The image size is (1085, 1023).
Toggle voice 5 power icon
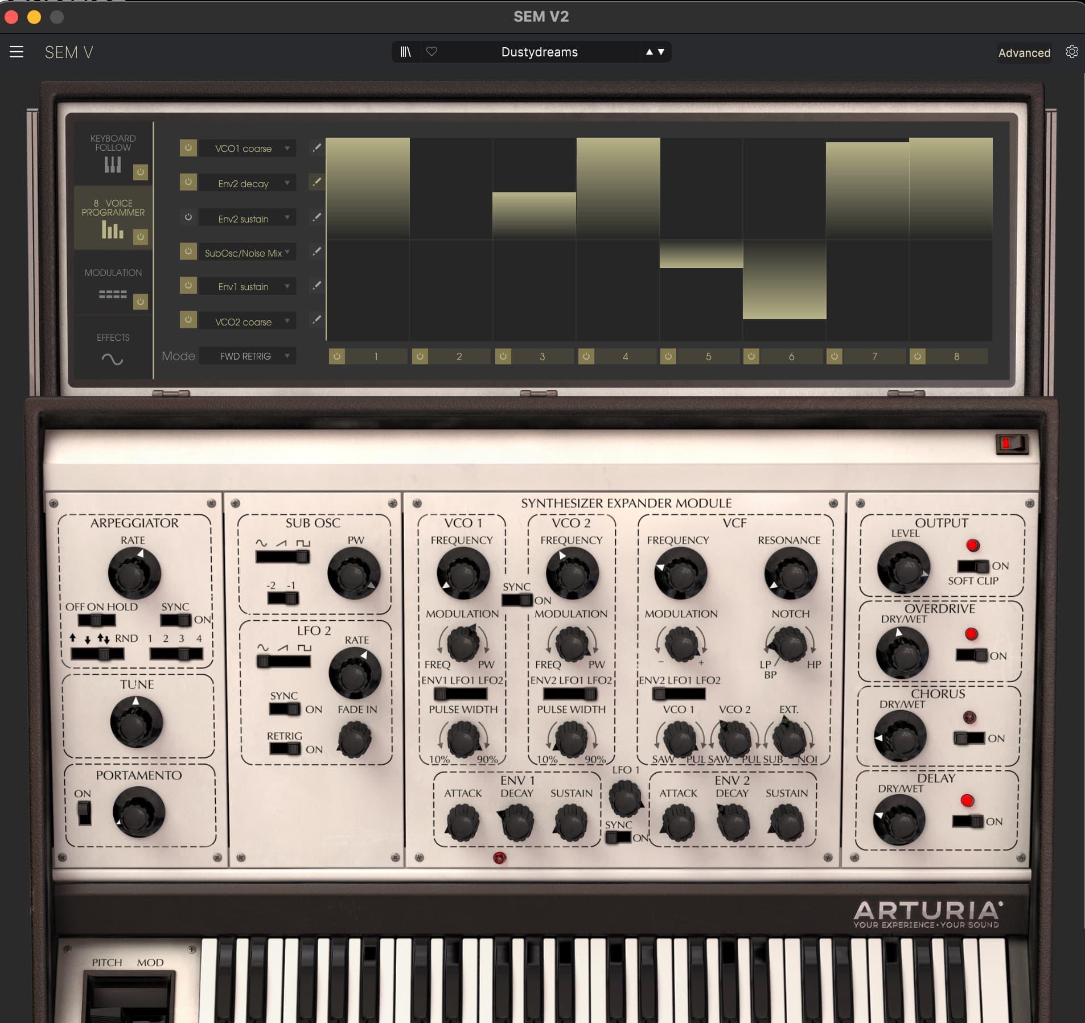tap(668, 356)
